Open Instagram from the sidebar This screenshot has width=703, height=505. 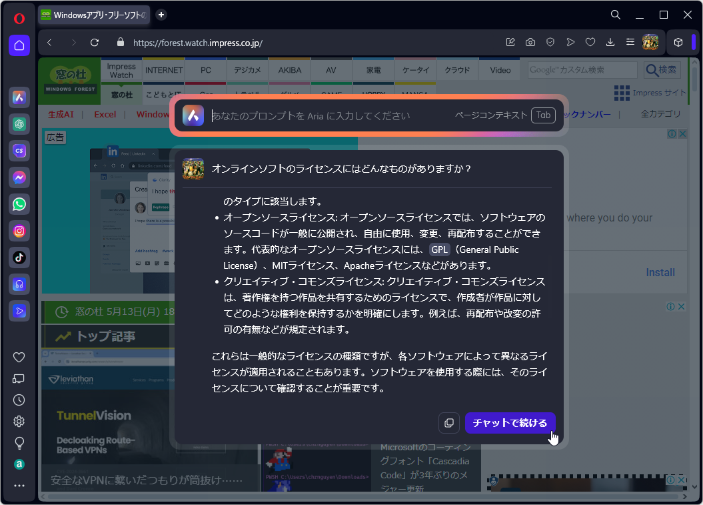19,231
